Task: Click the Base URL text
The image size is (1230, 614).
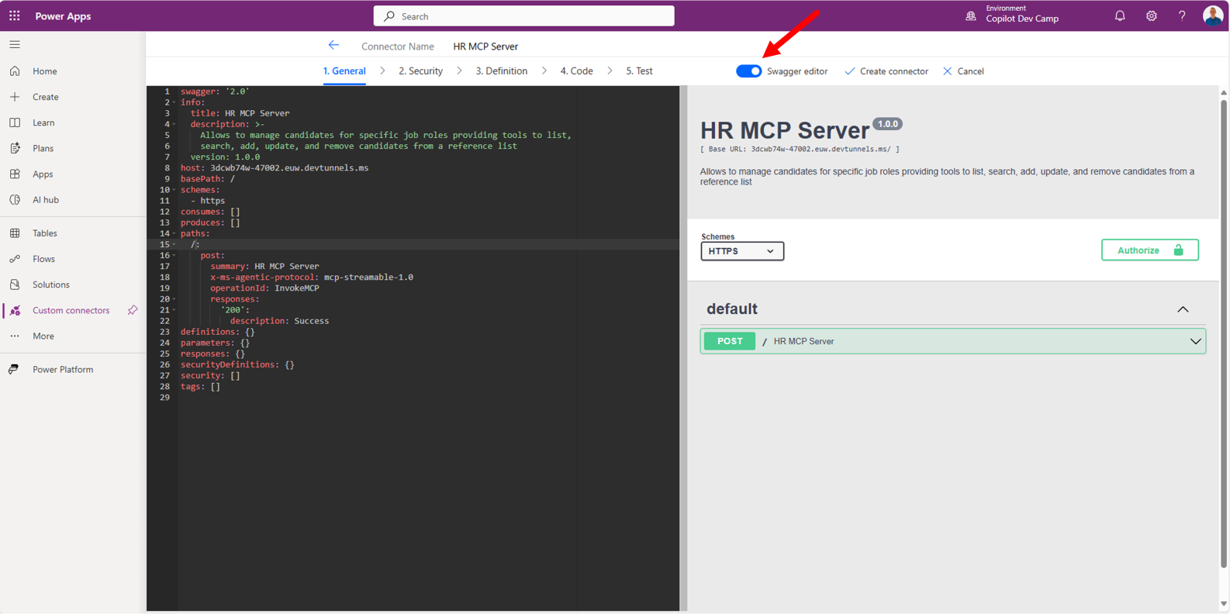Action: point(800,149)
